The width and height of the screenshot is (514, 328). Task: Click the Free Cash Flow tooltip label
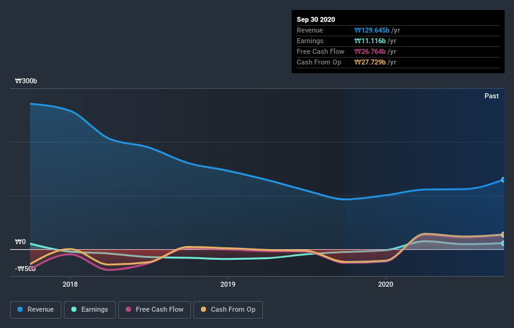tap(321, 52)
